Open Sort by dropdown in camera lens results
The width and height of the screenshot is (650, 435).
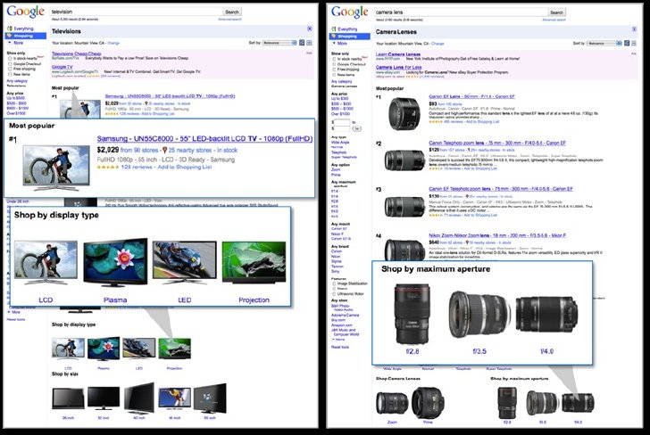point(604,43)
